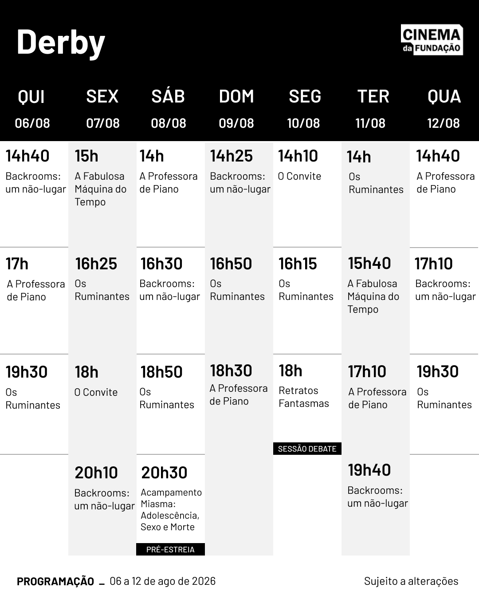Select the SÁB 08/08 day header
The width and height of the screenshot is (479, 599).
point(168,109)
